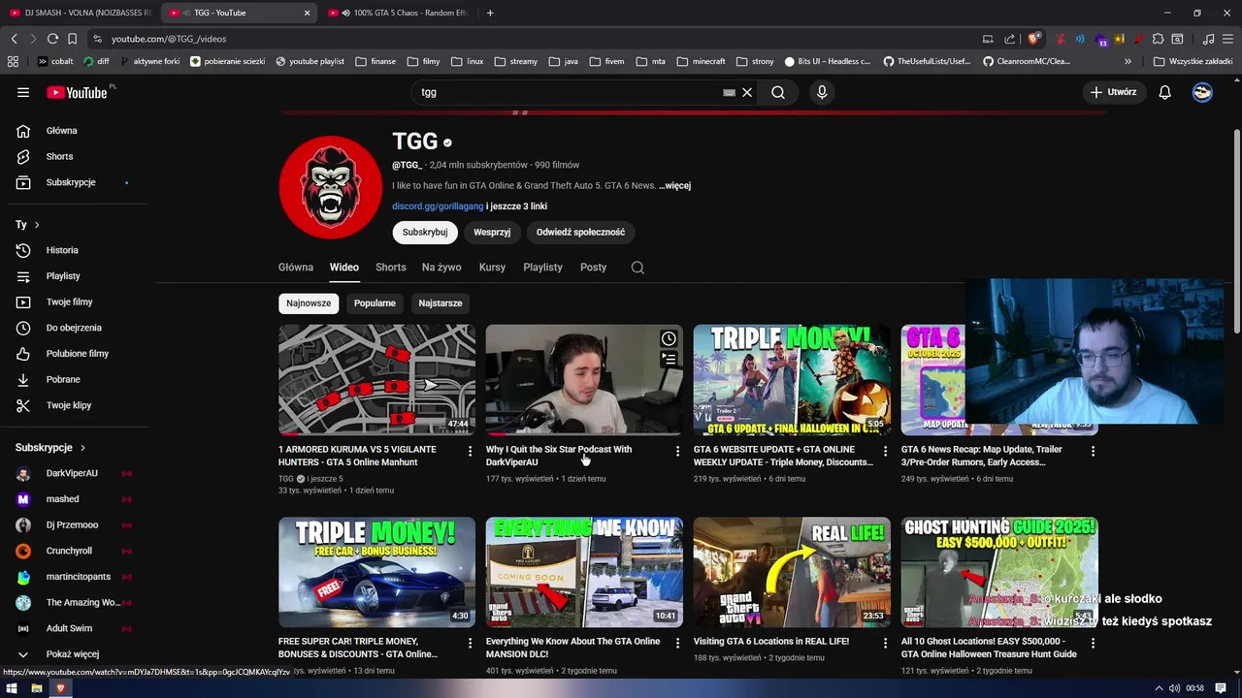The image size is (1242, 698).
Task: Show more bookmarks with the chevron
Action: (1128, 61)
